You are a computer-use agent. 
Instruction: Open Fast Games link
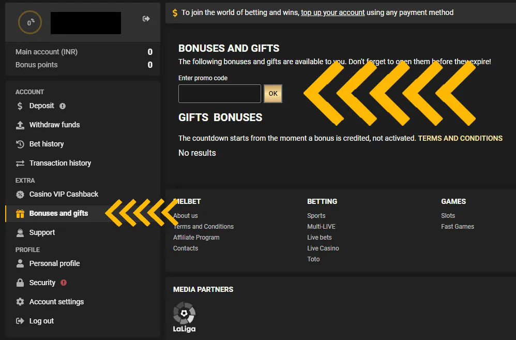pyautogui.click(x=458, y=227)
